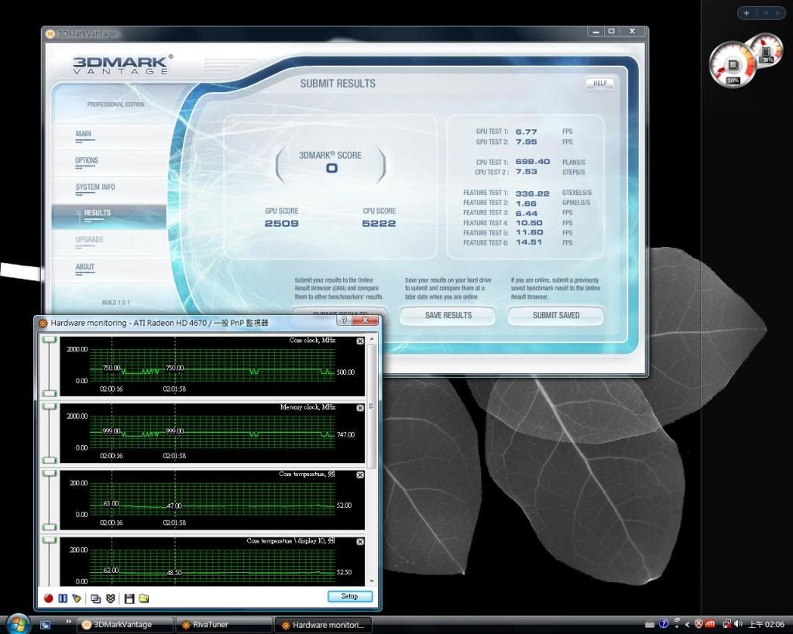This screenshot has width=793, height=634.
Task: Click the CPU TEST 1 value 698.40
Action: (533, 162)
